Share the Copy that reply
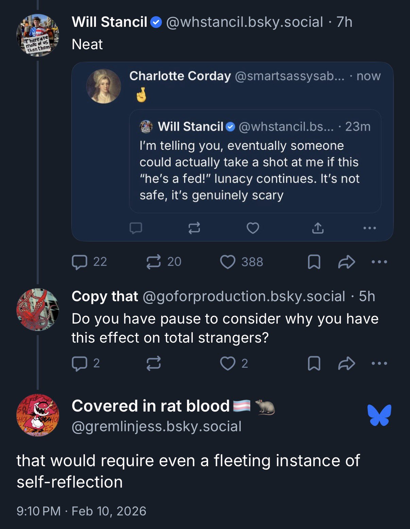Screen dimensions: 410x529 tap(346, 363)
